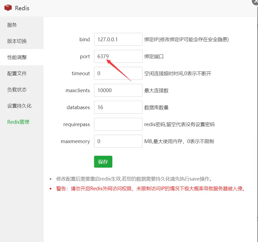
Task: Select the port input showing 6379
Action: pos(118,56)
